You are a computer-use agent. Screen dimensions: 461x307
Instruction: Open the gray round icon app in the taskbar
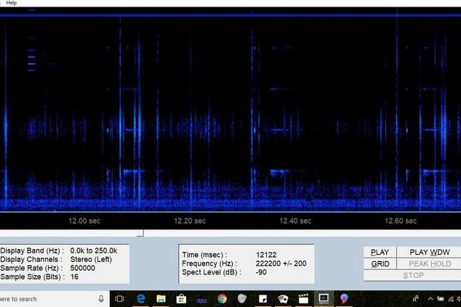[x=242, y=298]
